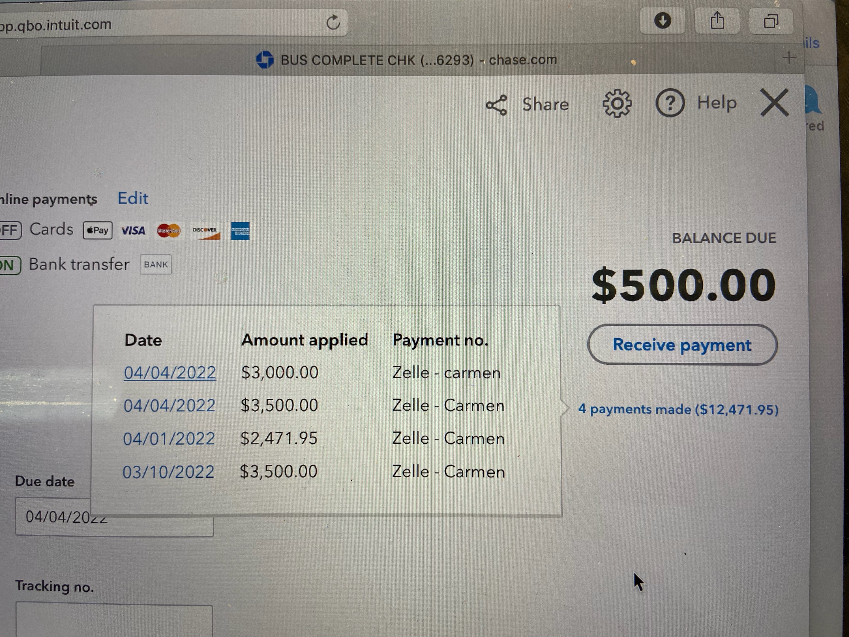Select the chase.com BUS COMPLETE CHK tab

(x=407, y=60)
